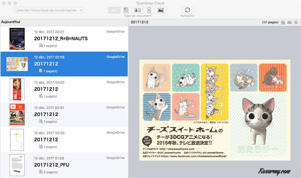Screen dimensions: 301x178
Task: Filter by document type icon
Action: [x=126, y=10]
